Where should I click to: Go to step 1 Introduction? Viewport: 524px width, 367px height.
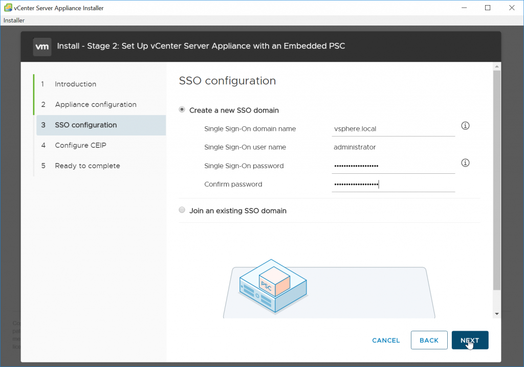[76, 84]
